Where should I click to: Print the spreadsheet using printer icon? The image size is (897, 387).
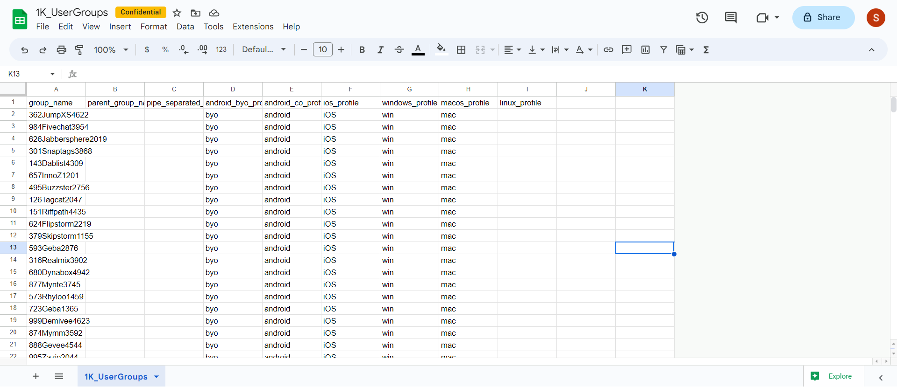pyautogui.click(x=61, y=50)
